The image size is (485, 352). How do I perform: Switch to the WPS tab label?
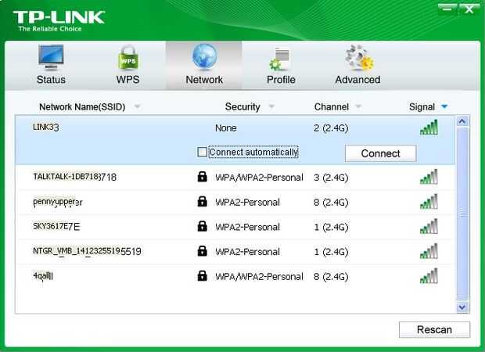tap(128, 80)
